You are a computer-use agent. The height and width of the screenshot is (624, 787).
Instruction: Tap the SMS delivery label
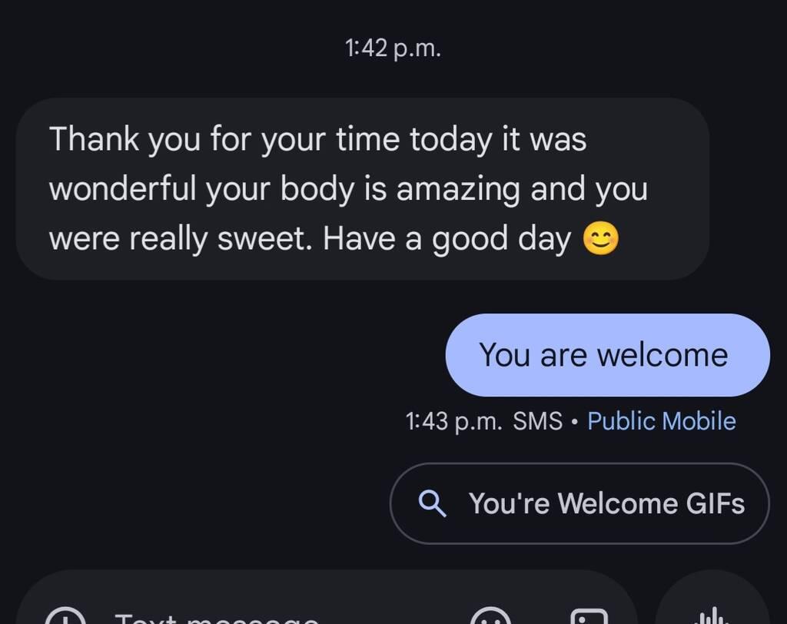click(x=537, y=421)
